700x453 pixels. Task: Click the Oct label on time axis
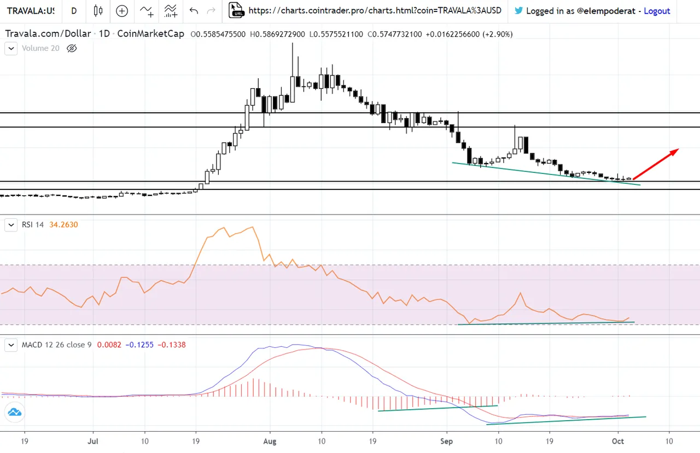pos(618,440)
